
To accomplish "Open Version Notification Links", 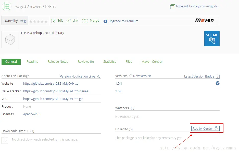I will coord(78,76).
